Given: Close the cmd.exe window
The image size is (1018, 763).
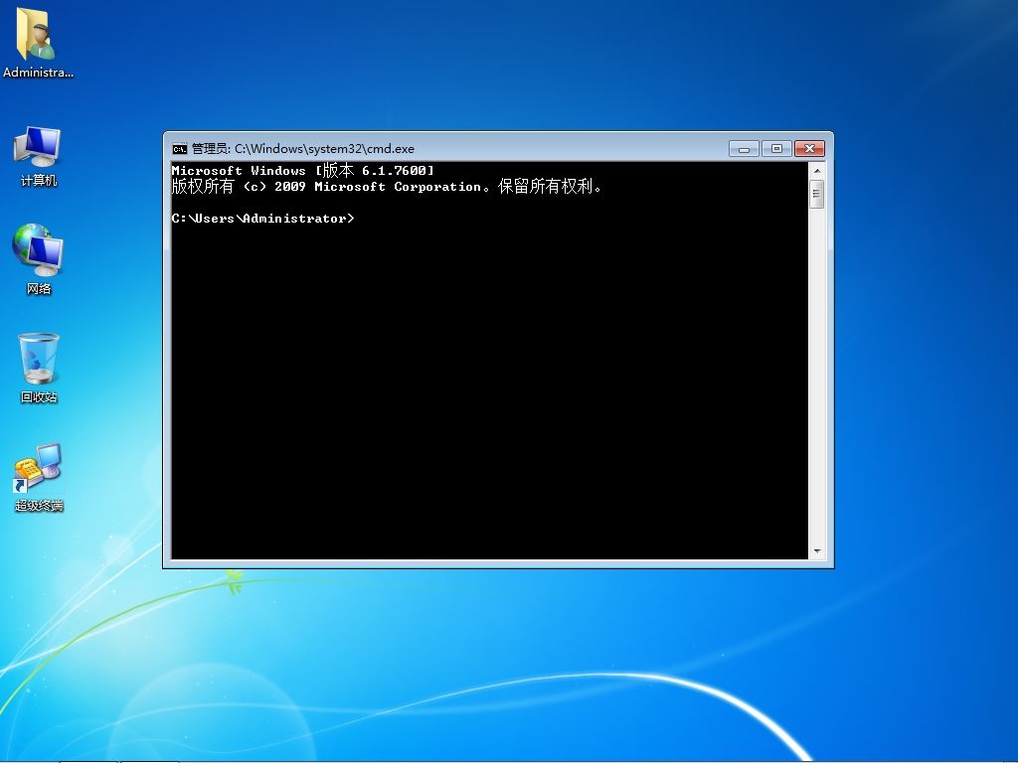Looking at the screenshot, I should (809, 149).
